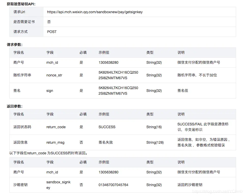Screen dimensions: 245x196
Task: Click the return_msg field label
Action: 55,142
